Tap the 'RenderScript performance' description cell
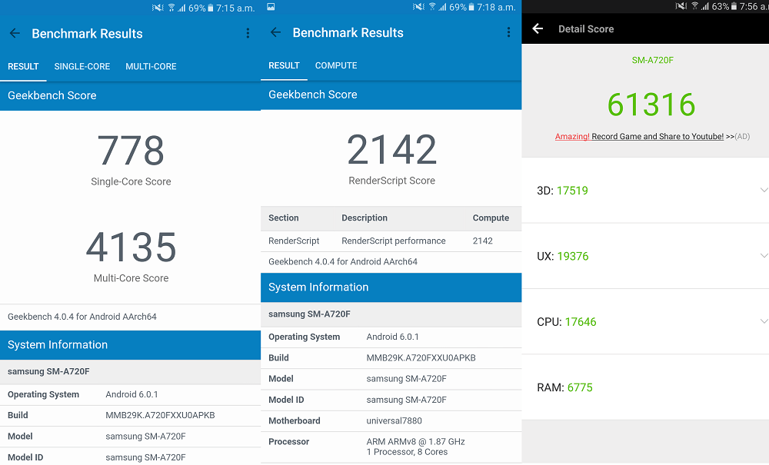 pos(394,241)
